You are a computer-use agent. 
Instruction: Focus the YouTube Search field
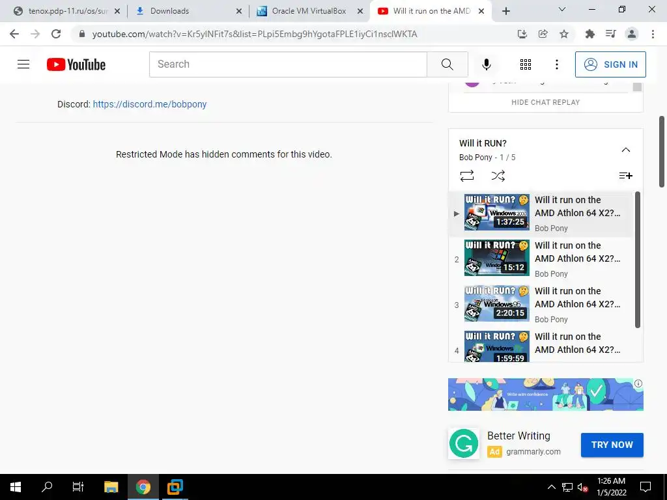pyautogui.click(x=288, y=64)
